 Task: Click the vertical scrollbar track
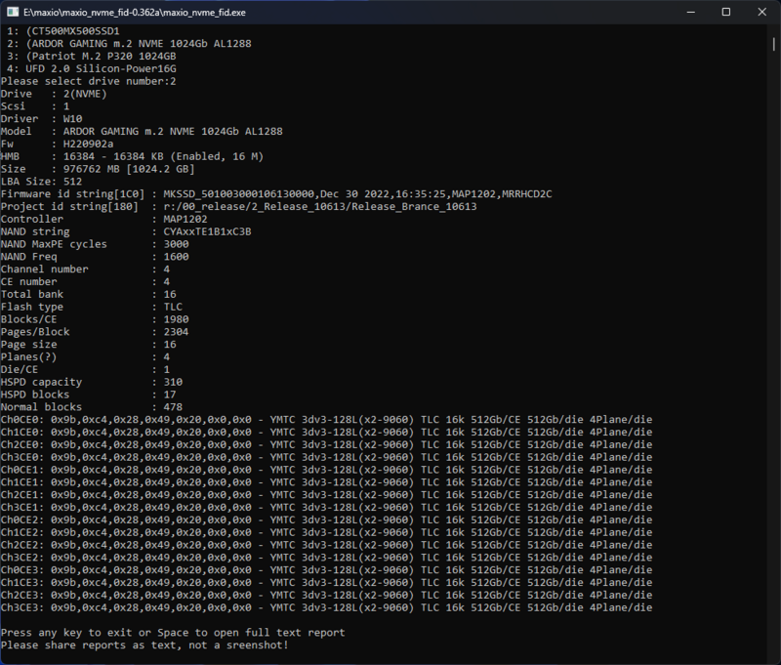(773, 342)
